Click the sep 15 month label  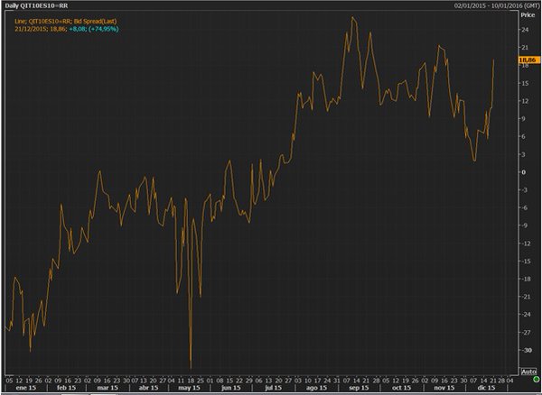pyautogui.click(x=359, y=388)
